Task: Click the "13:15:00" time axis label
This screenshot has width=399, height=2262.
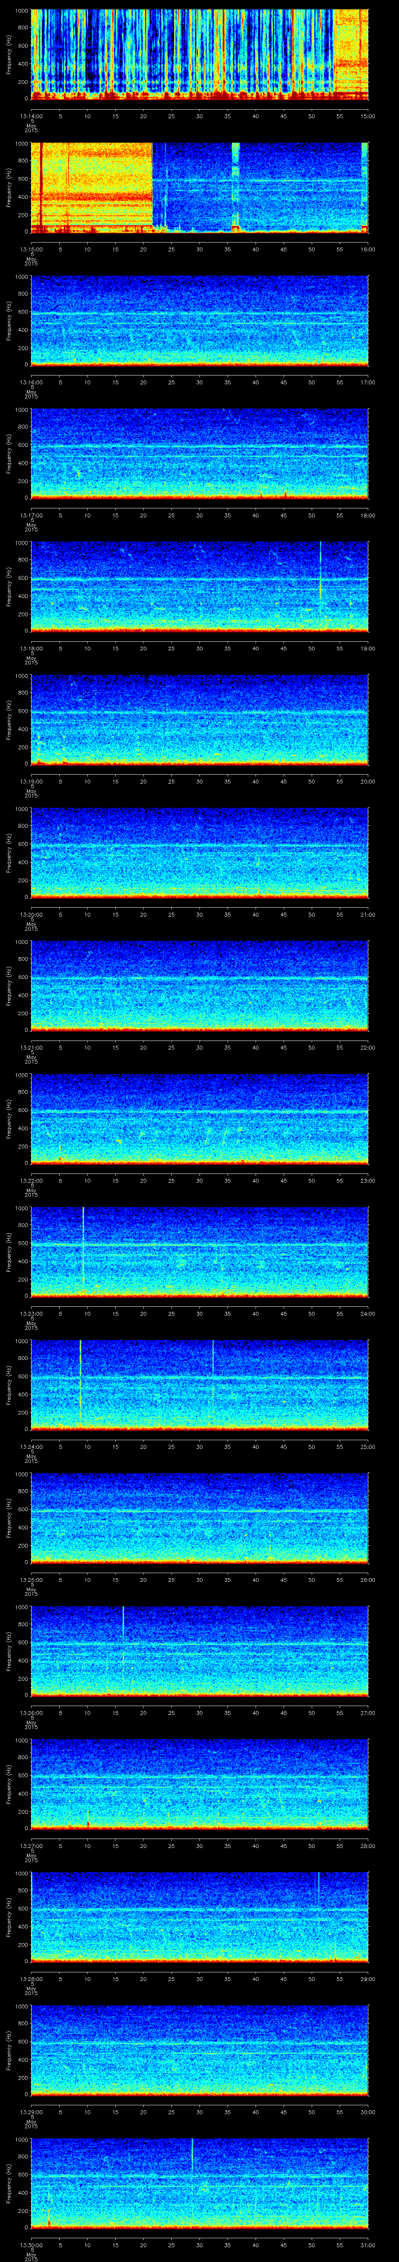Action: (x=31, y=250)
